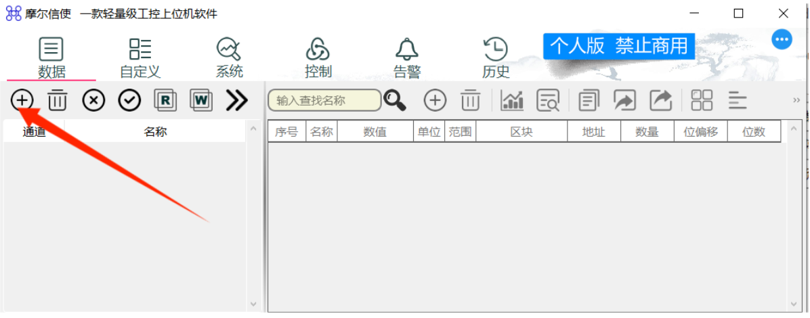Click the W document icon
The image size is (810, 318).
(x=201, y=100)
